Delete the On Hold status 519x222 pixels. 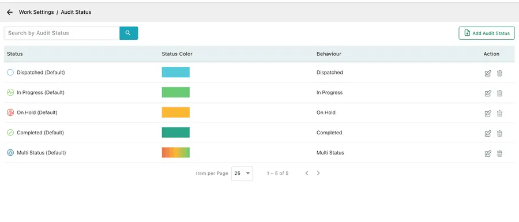[x=499, y=114]
